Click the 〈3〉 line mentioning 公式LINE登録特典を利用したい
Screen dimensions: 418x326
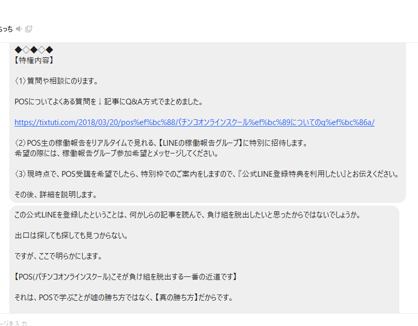pyautogui.click(x=207, y=174)
